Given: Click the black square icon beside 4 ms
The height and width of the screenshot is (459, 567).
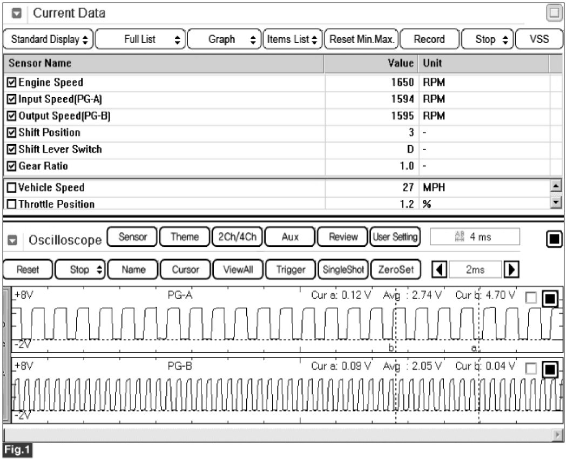Looking at the screenshot, I should tap(555, 238).
